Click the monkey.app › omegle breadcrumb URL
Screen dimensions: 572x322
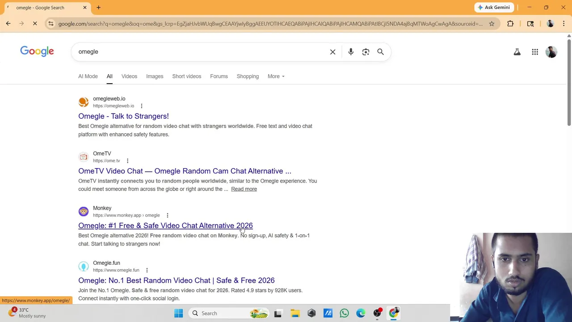click(126, 215)
